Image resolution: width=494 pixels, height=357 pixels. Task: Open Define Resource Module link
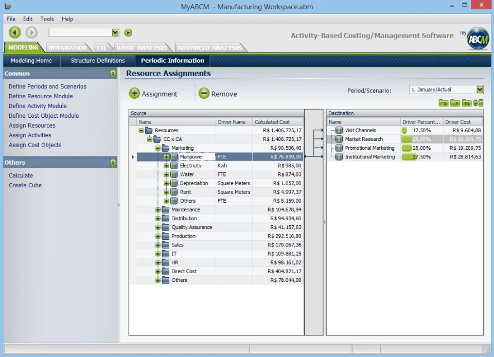(41, 96)
